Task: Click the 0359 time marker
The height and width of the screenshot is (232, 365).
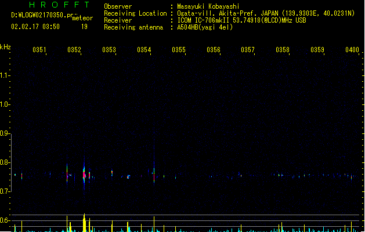Action: 317,50
